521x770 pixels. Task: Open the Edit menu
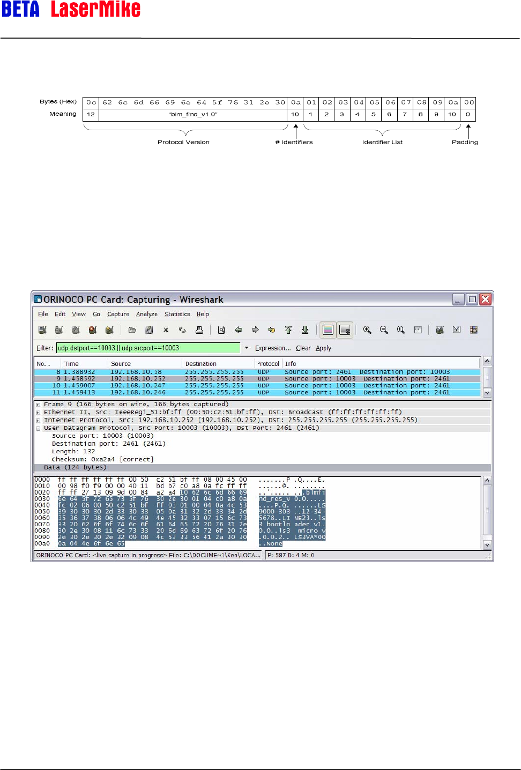60,315
